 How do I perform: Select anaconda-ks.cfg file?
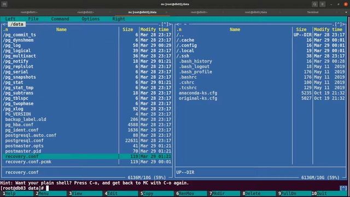(x=261, y=93)
